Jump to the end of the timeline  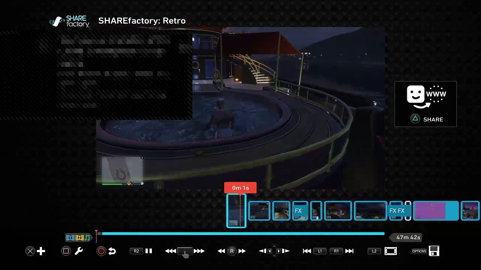349,251
